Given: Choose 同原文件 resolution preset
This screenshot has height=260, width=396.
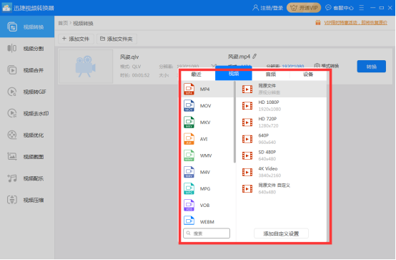Looking at the screenshot, I should pyautogui.click(x=282, y=89).
